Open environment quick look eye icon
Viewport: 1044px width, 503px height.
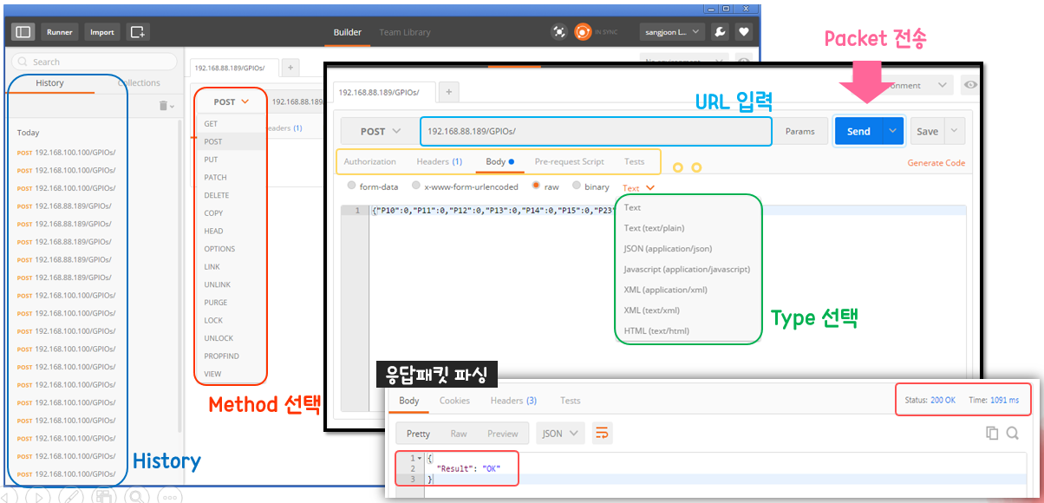(970, 85)
